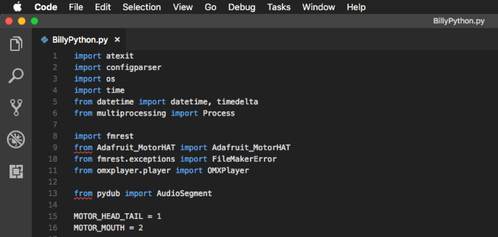Click 'Process' on line 6
The height and width of the screenshot is (237, 498).
click(x=219, y=113)
